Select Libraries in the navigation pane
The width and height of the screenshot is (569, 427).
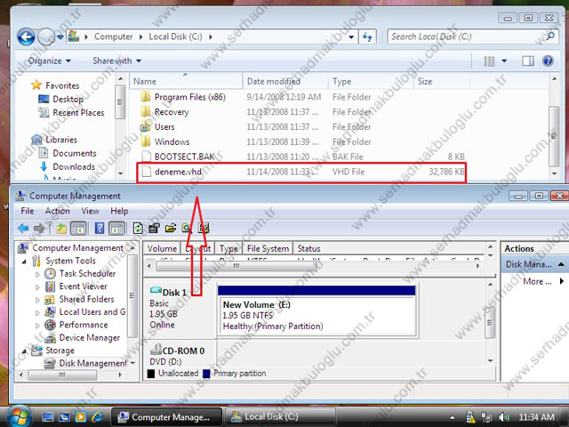click(x=61, y=140)
